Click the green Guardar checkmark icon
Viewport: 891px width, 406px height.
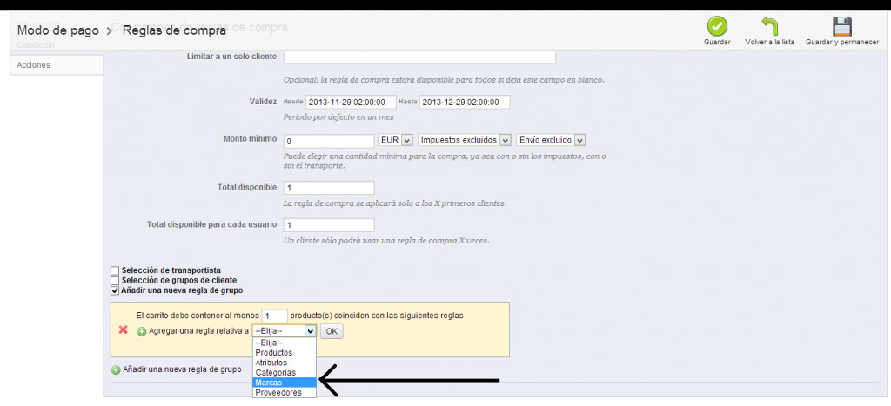coord(716,26)
